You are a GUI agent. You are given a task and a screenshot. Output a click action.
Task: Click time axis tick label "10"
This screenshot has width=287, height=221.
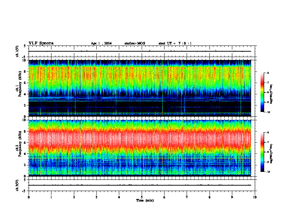(x=255, y=197)
